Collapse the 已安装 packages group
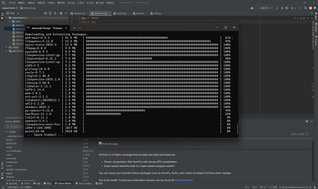This screenshot has width=318, height=189. coord(7,132)
